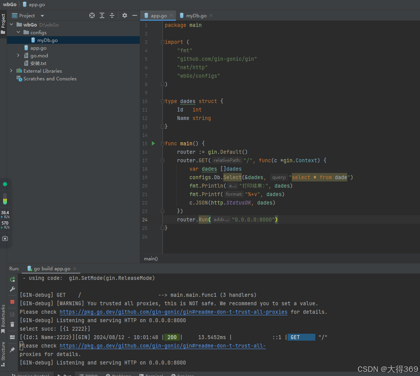This screenshot has width=420, height=376.
Task: Click the Run panel layout icon
Action: [x=12, y=337]
